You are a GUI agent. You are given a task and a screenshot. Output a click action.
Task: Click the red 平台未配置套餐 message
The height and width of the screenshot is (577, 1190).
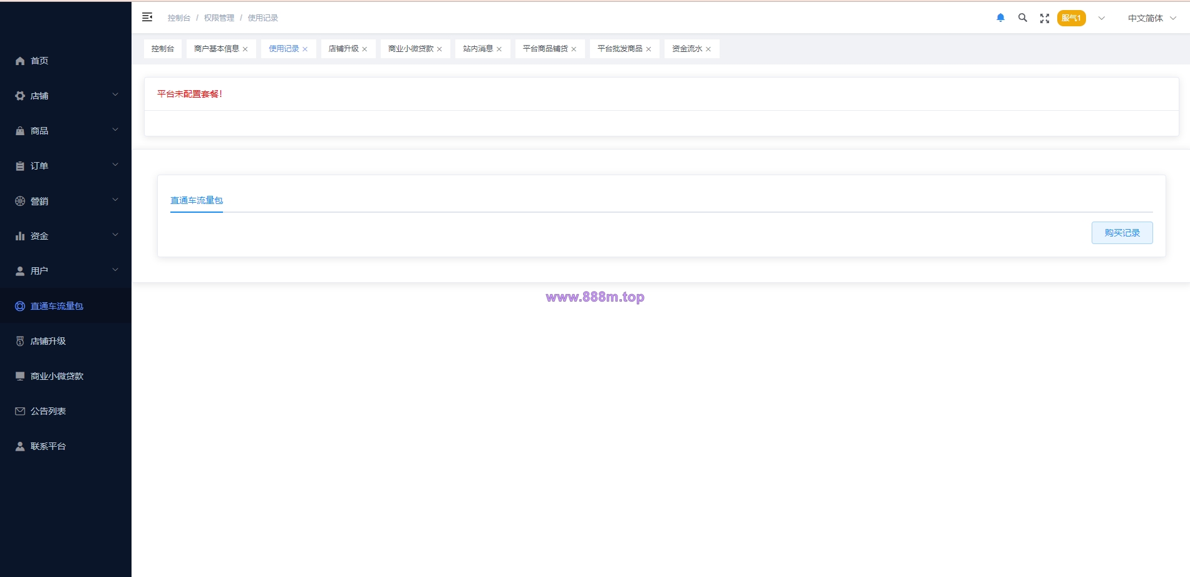(190, 94)
